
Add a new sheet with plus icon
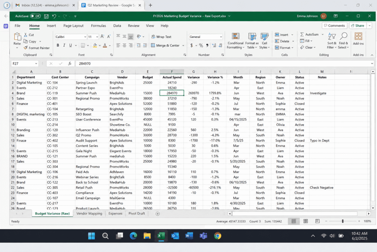click(x=158, y=214)
